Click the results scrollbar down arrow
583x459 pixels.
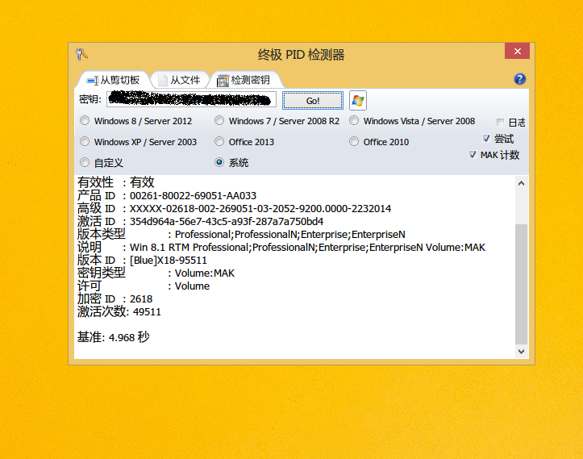click(521, 352)
